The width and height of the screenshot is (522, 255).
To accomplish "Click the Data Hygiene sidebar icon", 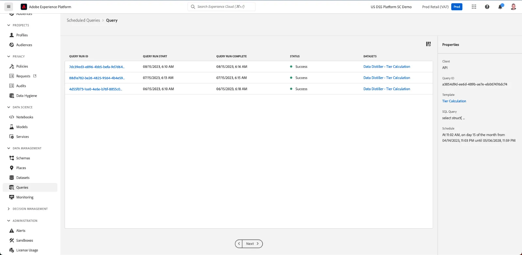I will click(x=12, y=96).
